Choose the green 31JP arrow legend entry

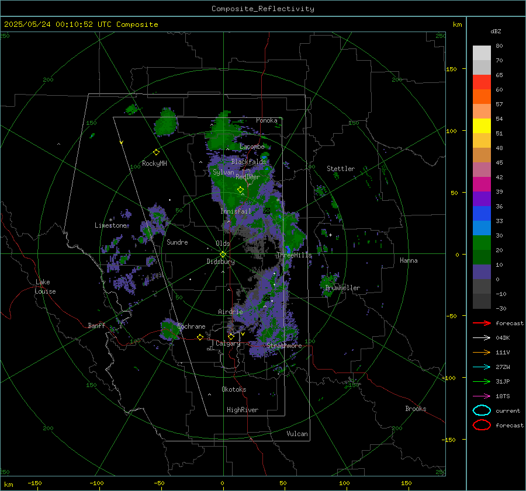coord(482,381)
